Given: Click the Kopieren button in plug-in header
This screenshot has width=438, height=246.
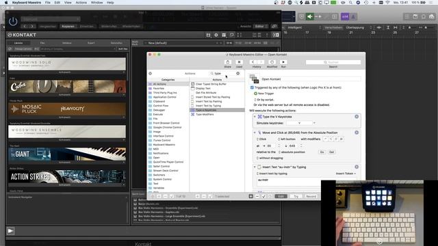Looking at the screenshot, I should point(68,26).
